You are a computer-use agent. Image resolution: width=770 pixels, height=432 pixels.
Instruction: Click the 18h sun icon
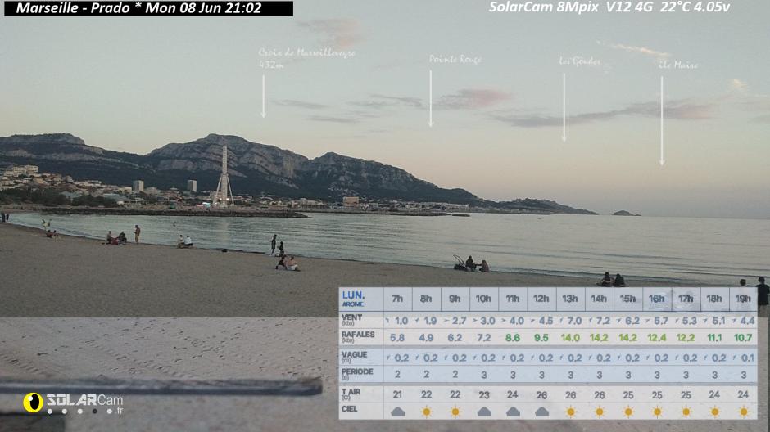[714, 412]
